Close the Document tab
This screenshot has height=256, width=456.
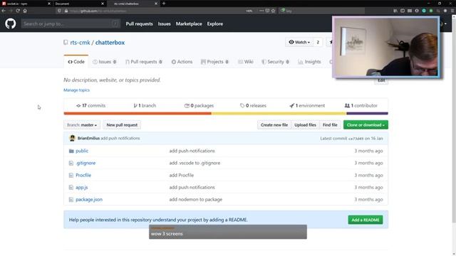(103, 4)
